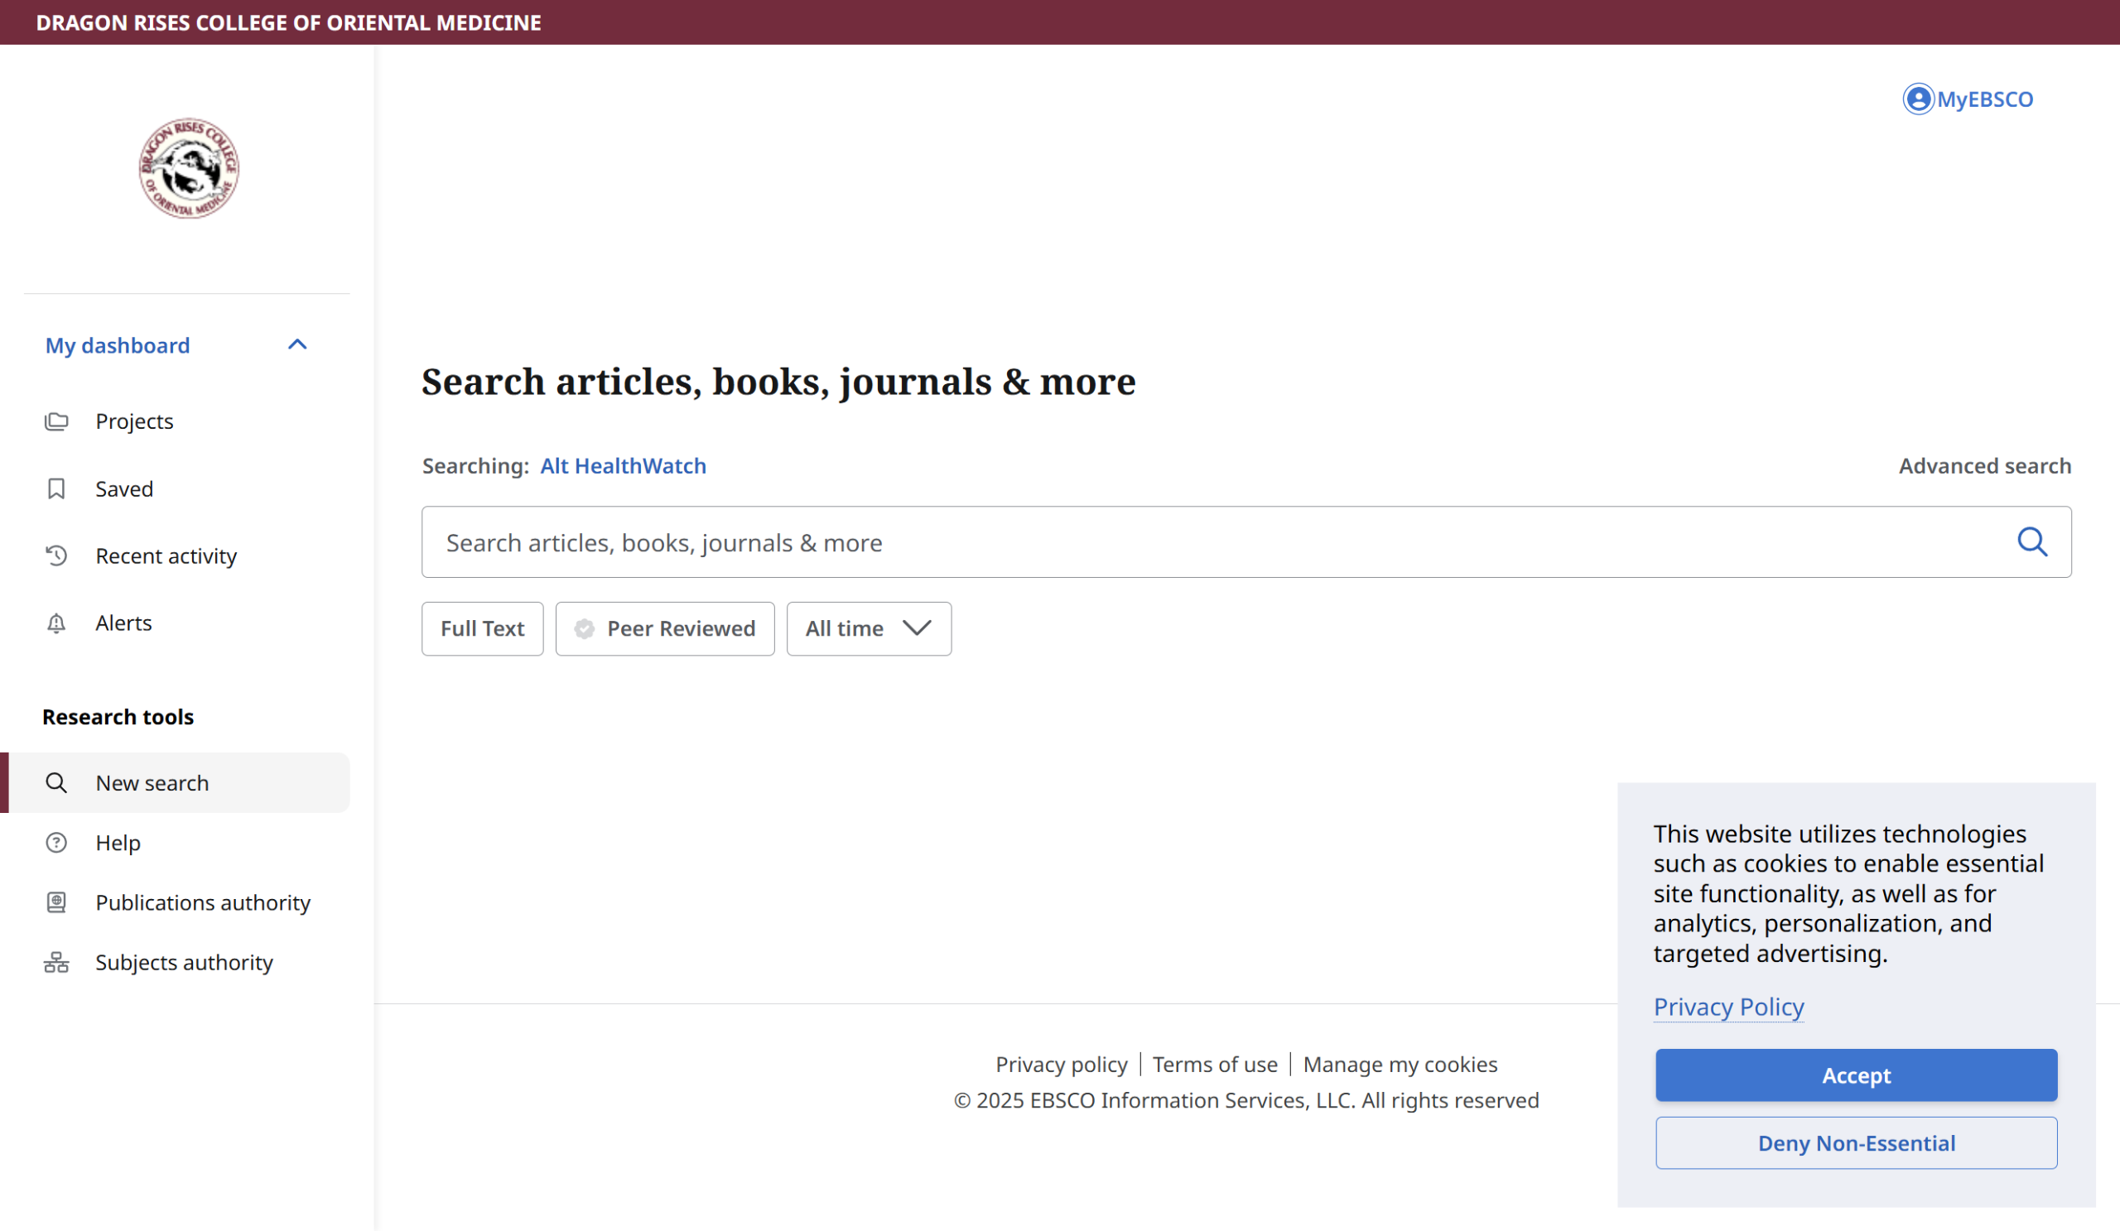Image resolution: width=2120 pixels, height=1231 pixels.
Task: Click the Dragon Rises College logo
Action: click(189, 168)
